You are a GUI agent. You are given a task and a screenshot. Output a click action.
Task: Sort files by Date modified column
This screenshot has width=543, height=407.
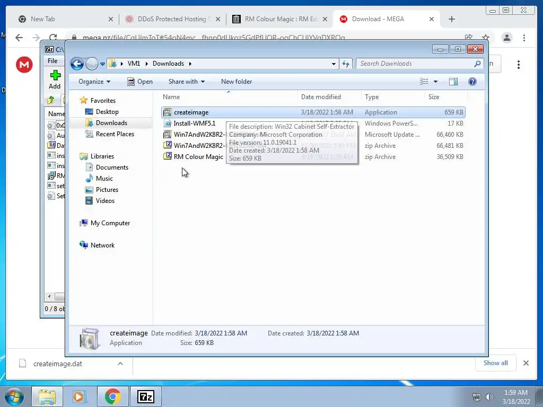[x=329, y=98]
